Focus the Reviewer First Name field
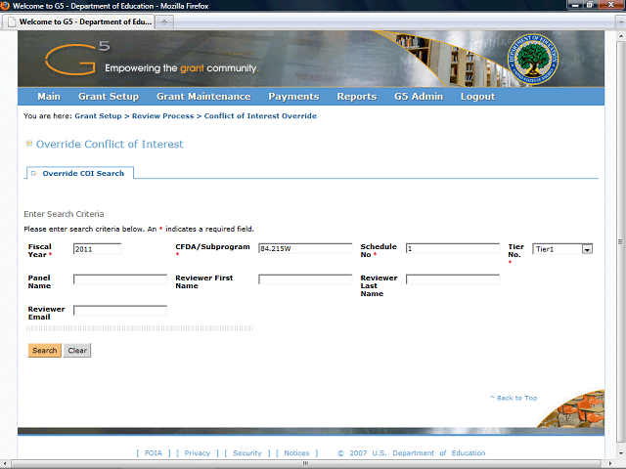The width and height of the screenshot is (626, 469). pos(305,279)
